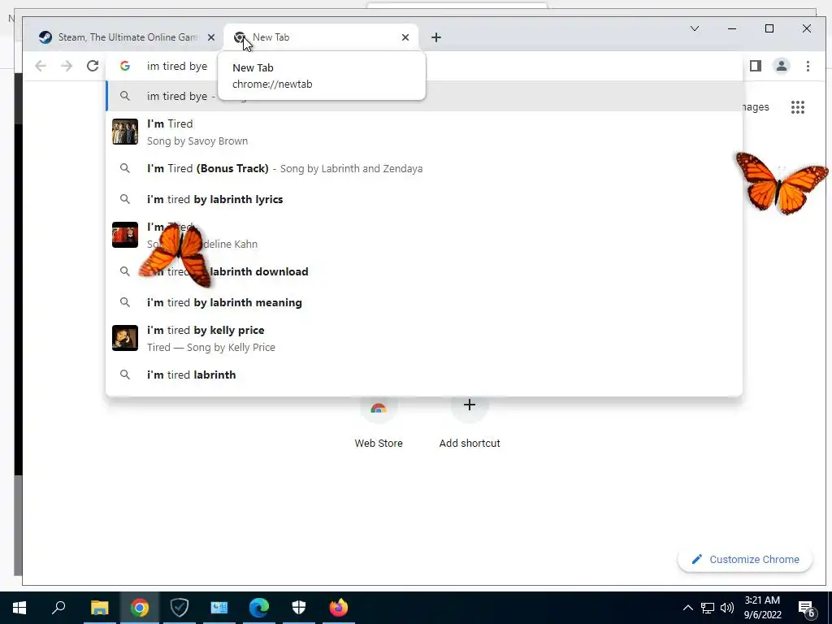Viewport: 832px width, 624px height.
Task: Pick 'i'm tired by kelly price' suggestion
Action: [x=424, y=338]
